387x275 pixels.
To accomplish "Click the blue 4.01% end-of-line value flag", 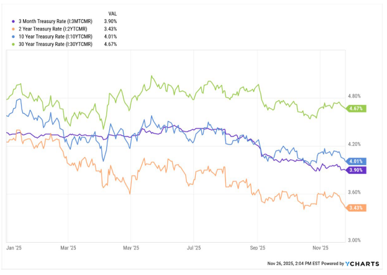I will pyautogui.click(x=357, y=161).
